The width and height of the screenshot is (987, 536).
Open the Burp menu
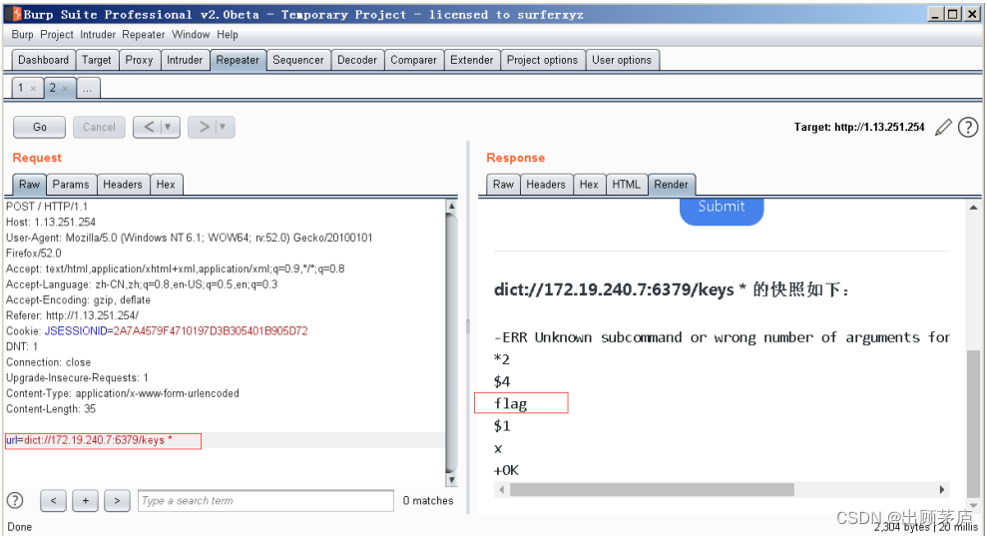(22, 35)
